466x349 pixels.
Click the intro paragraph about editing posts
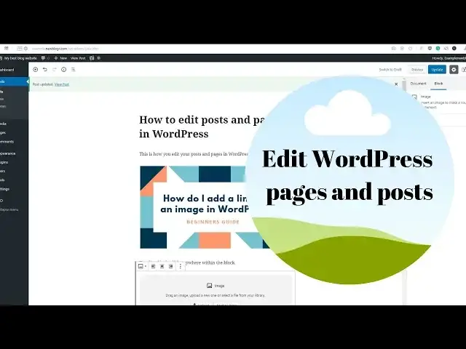(194, 154)
